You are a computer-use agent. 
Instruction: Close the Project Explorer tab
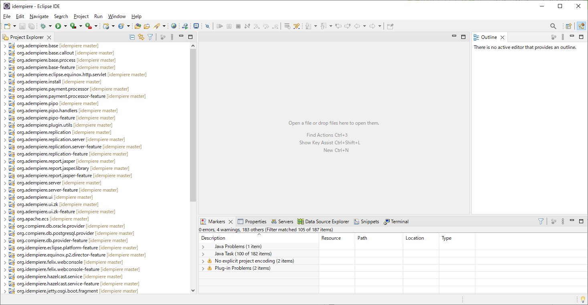(x=49, y=37)
